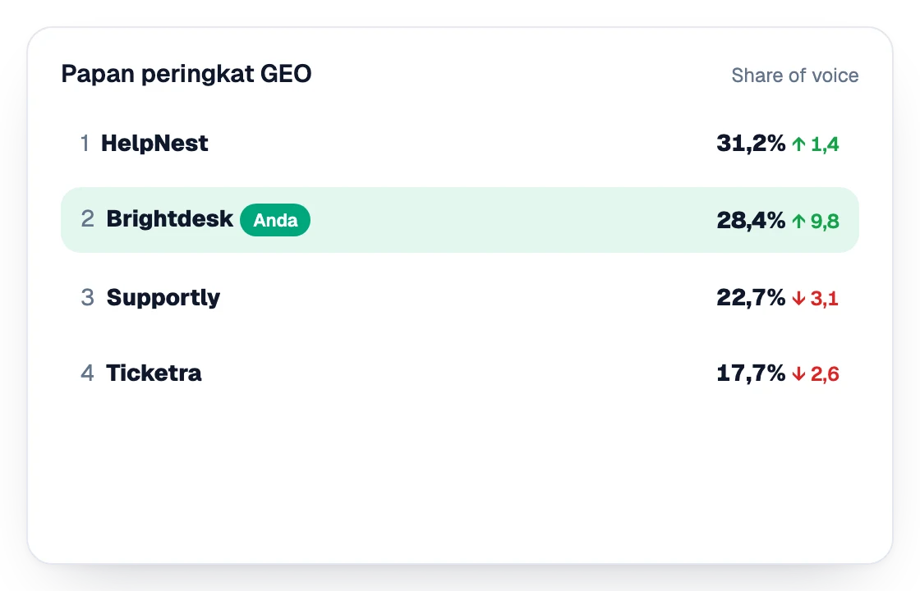Click the red down arrow beside 2,6
Screen dimensions: 920x591
point(798,373)
